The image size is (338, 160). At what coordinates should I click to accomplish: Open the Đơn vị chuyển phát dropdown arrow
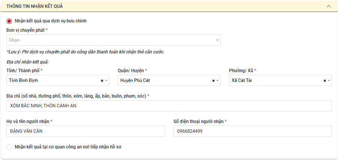click(217, 40)
